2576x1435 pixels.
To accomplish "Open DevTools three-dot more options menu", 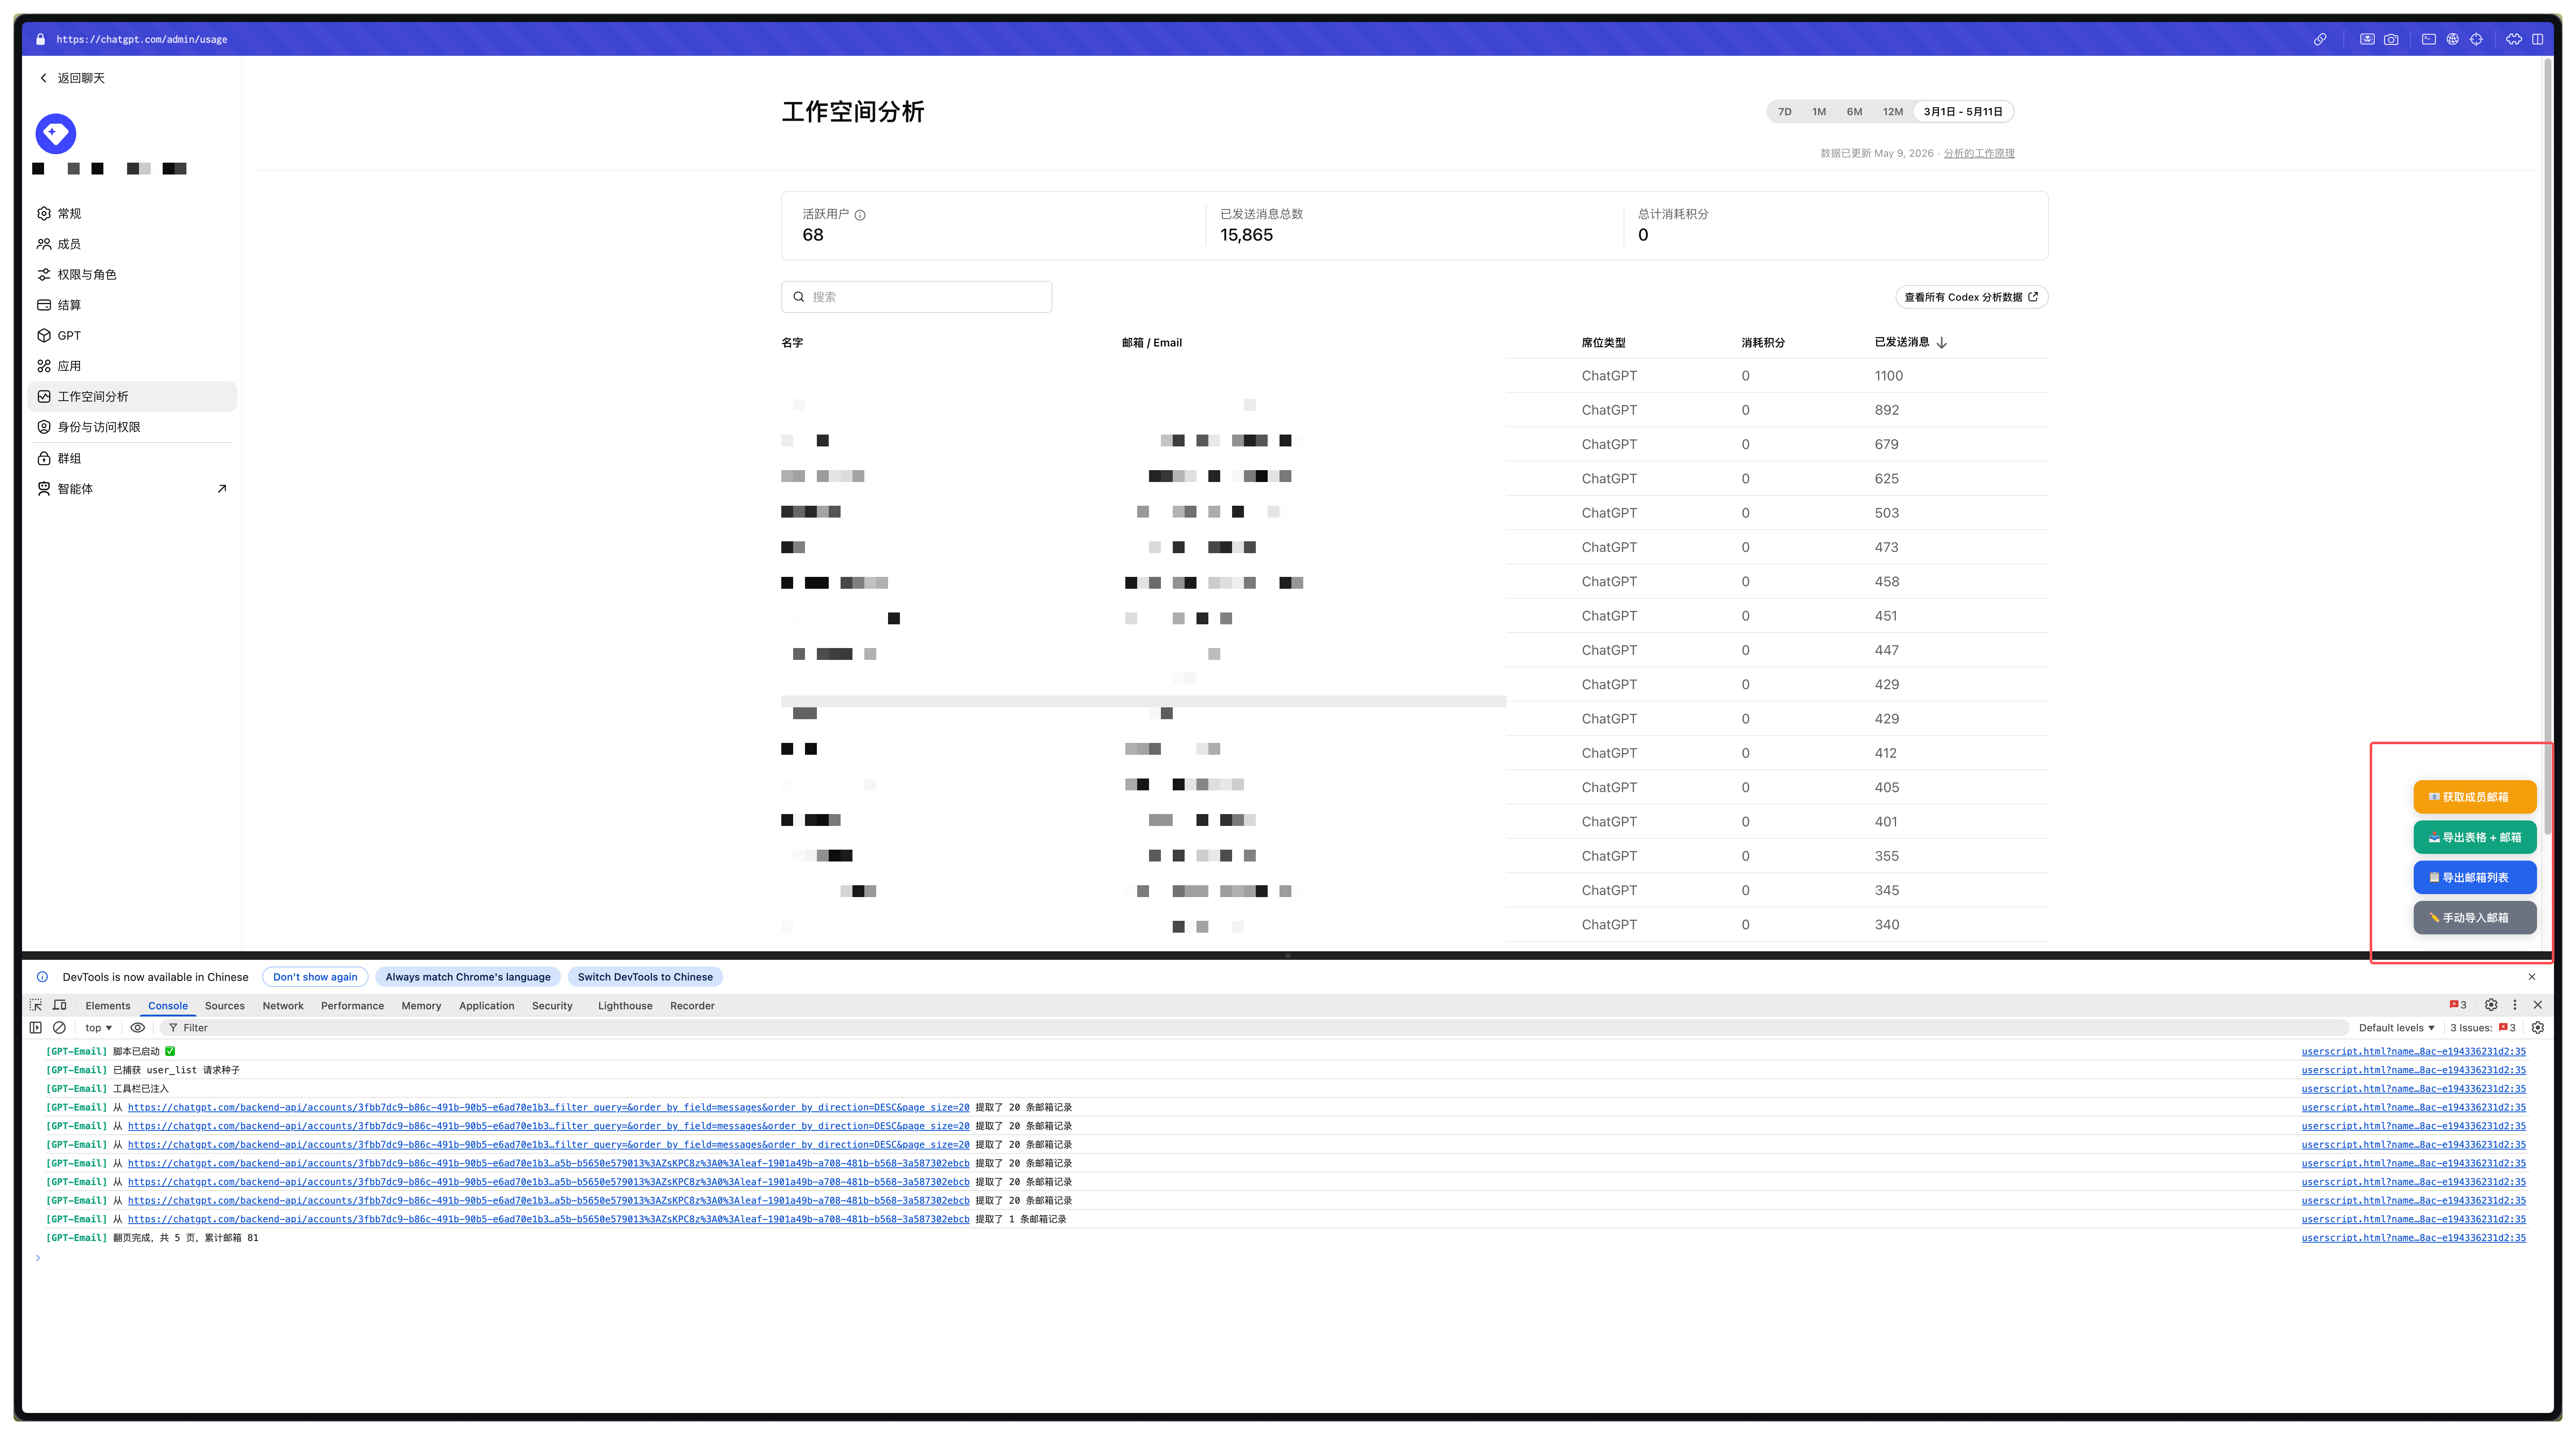I will click(2515, 1005).
